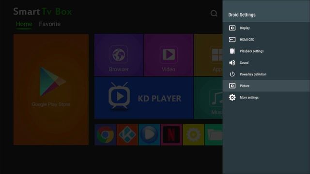The width and height of the screenshot is (310, 174).
Task: Open the Google Play Store tile
Action: coord(51,89)
